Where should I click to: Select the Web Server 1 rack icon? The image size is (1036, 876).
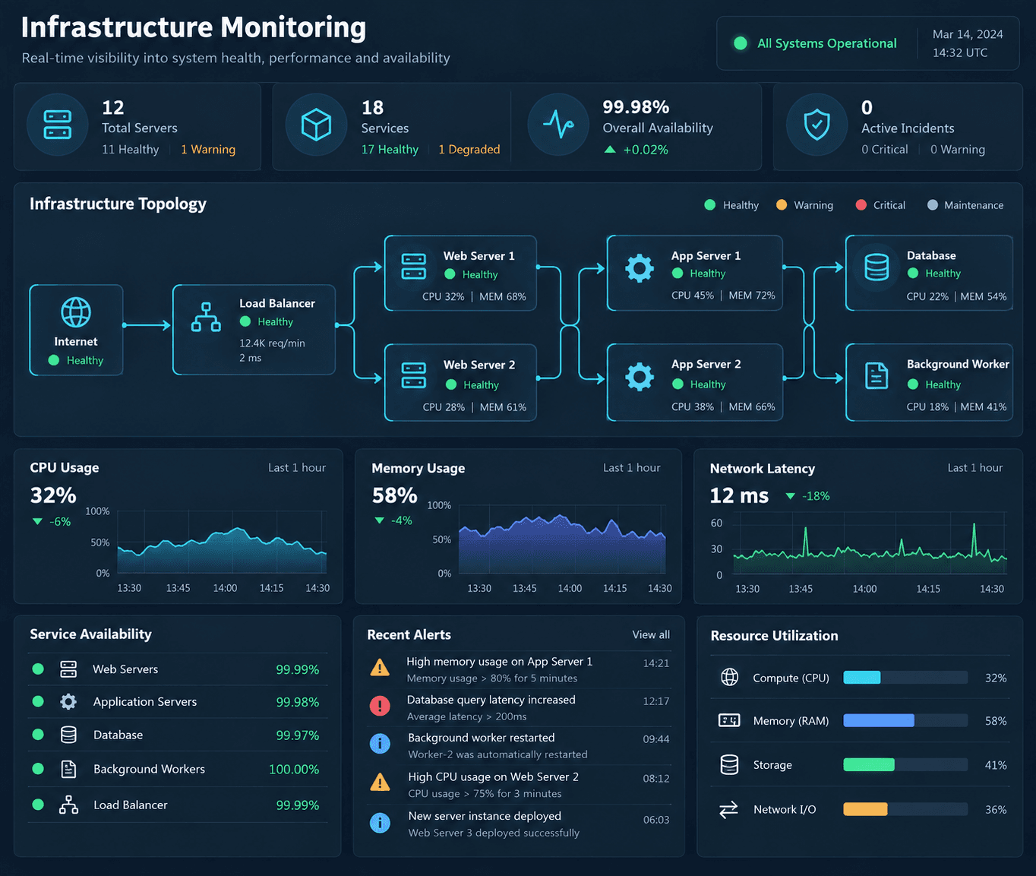pyautogui.click(x=414, y=267)
